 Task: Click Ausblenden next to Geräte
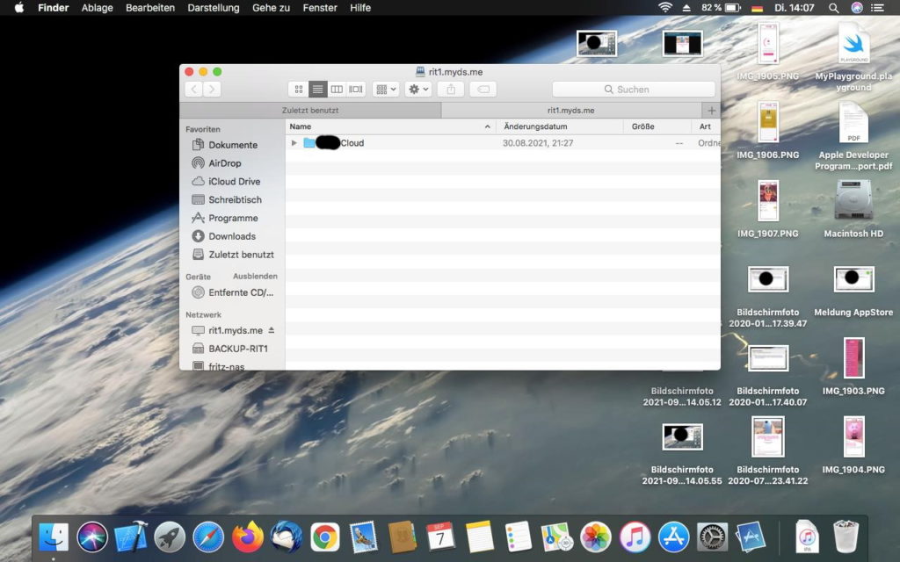[255, 277]
